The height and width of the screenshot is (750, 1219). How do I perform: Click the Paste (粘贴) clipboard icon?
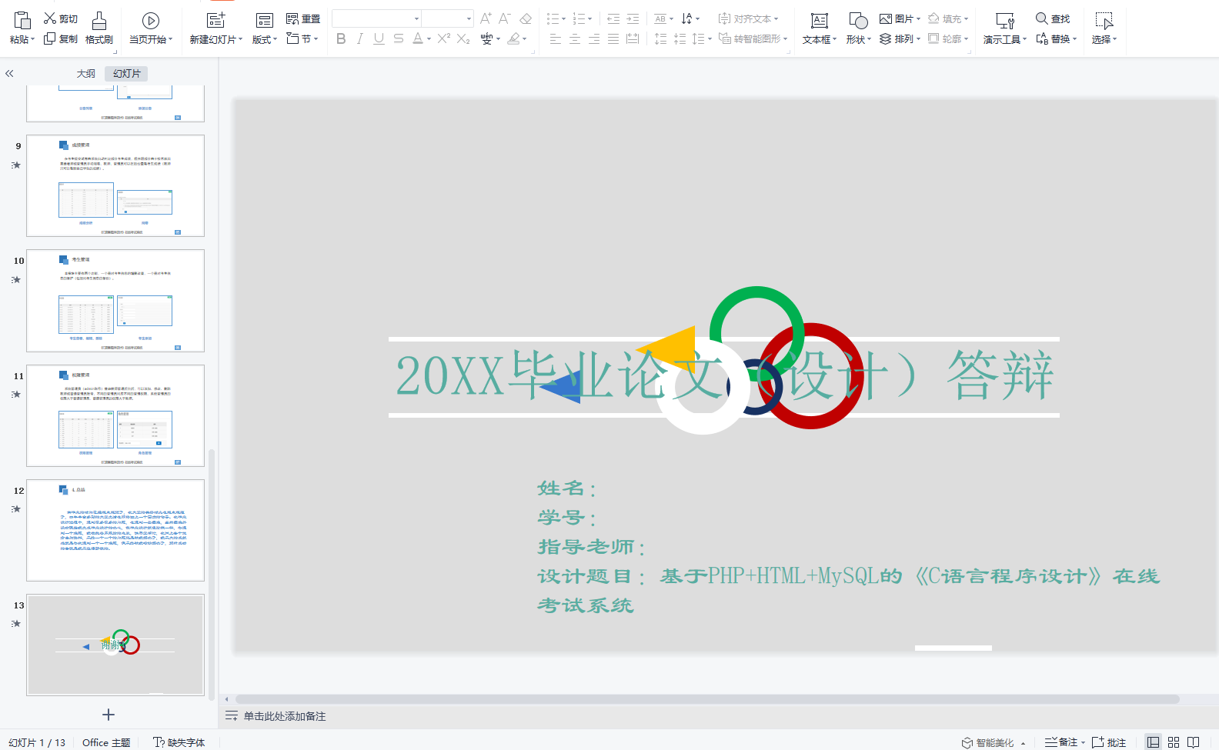22,21
